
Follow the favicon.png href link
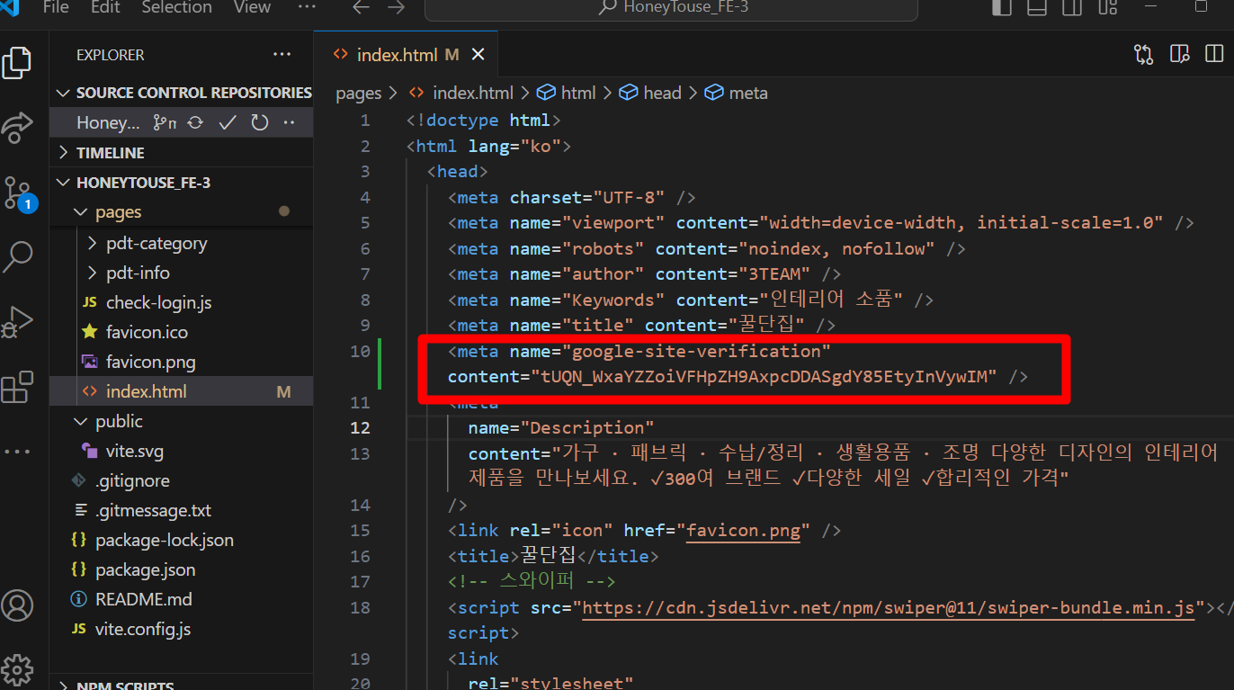pos(743,531)
